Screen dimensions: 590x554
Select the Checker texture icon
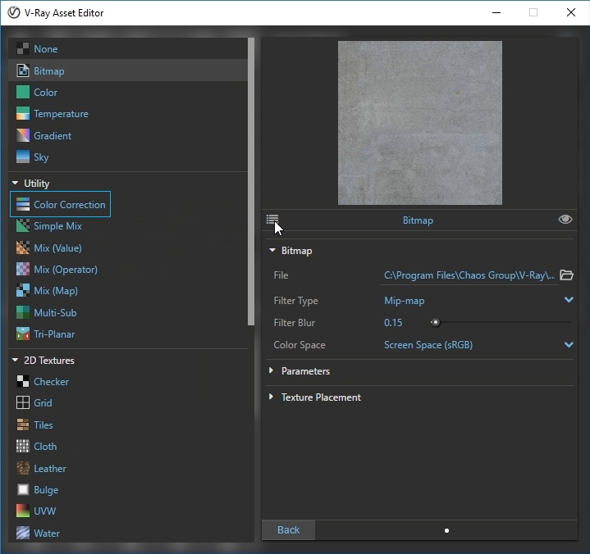coord(23,382)
